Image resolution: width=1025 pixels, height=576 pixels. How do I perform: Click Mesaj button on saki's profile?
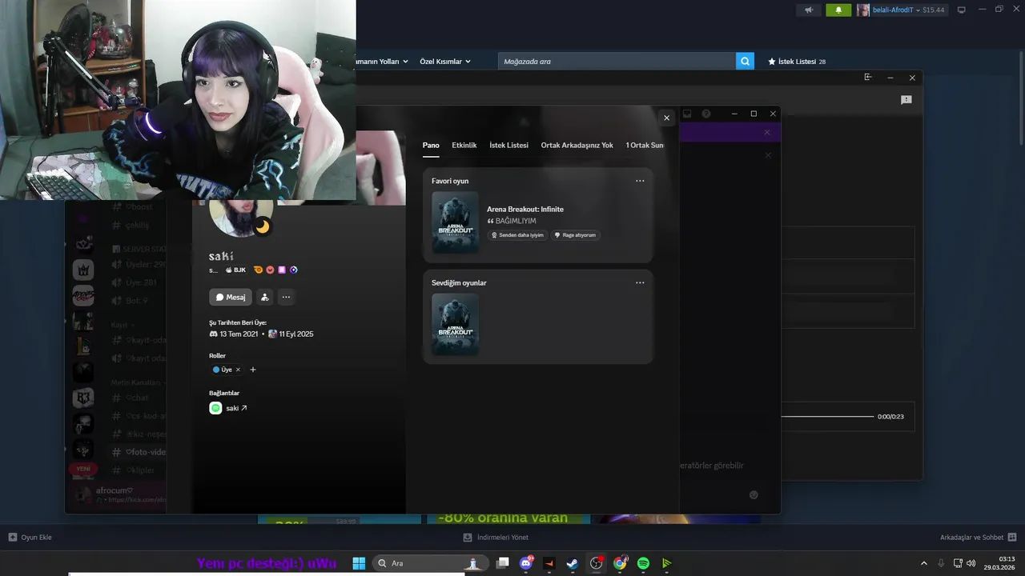[x=231, y=297]
